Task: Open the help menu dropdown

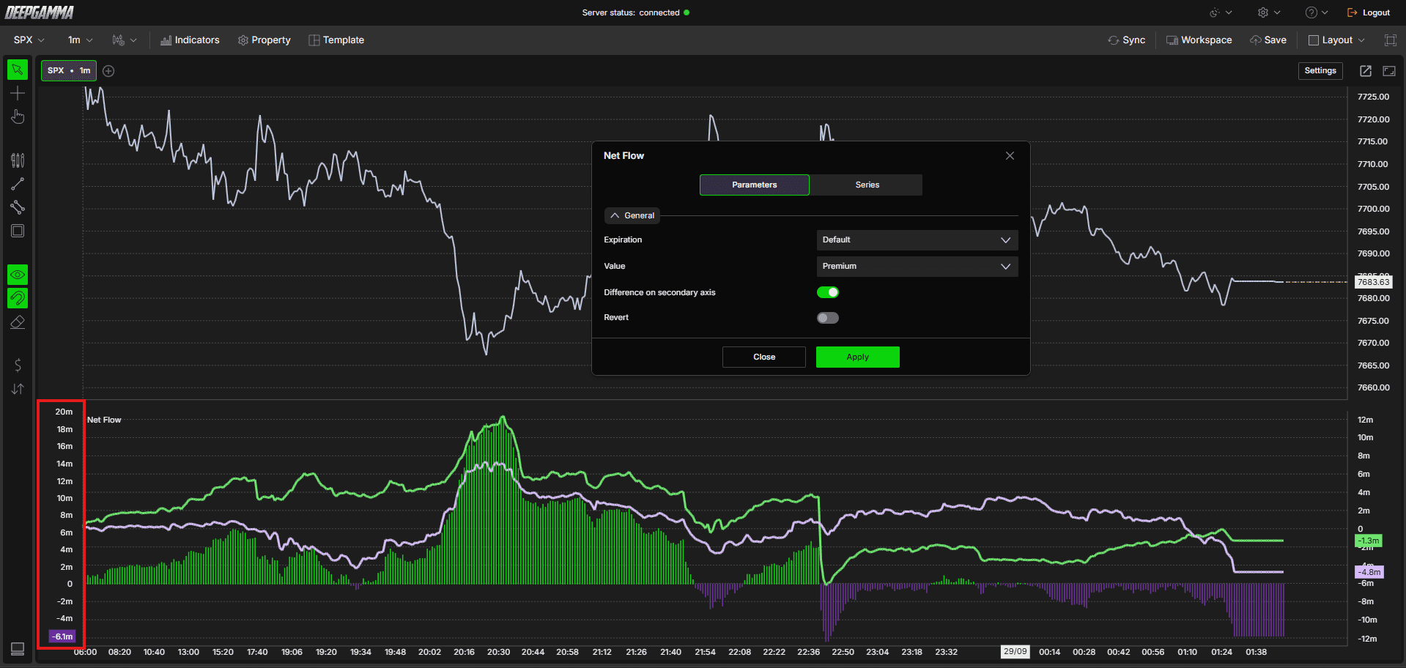Action: pyautogui.click(x=1317, y=12)
